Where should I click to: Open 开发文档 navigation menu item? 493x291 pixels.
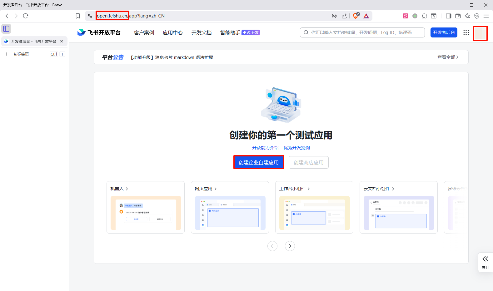pyautogui.click(x=201, y=32)
